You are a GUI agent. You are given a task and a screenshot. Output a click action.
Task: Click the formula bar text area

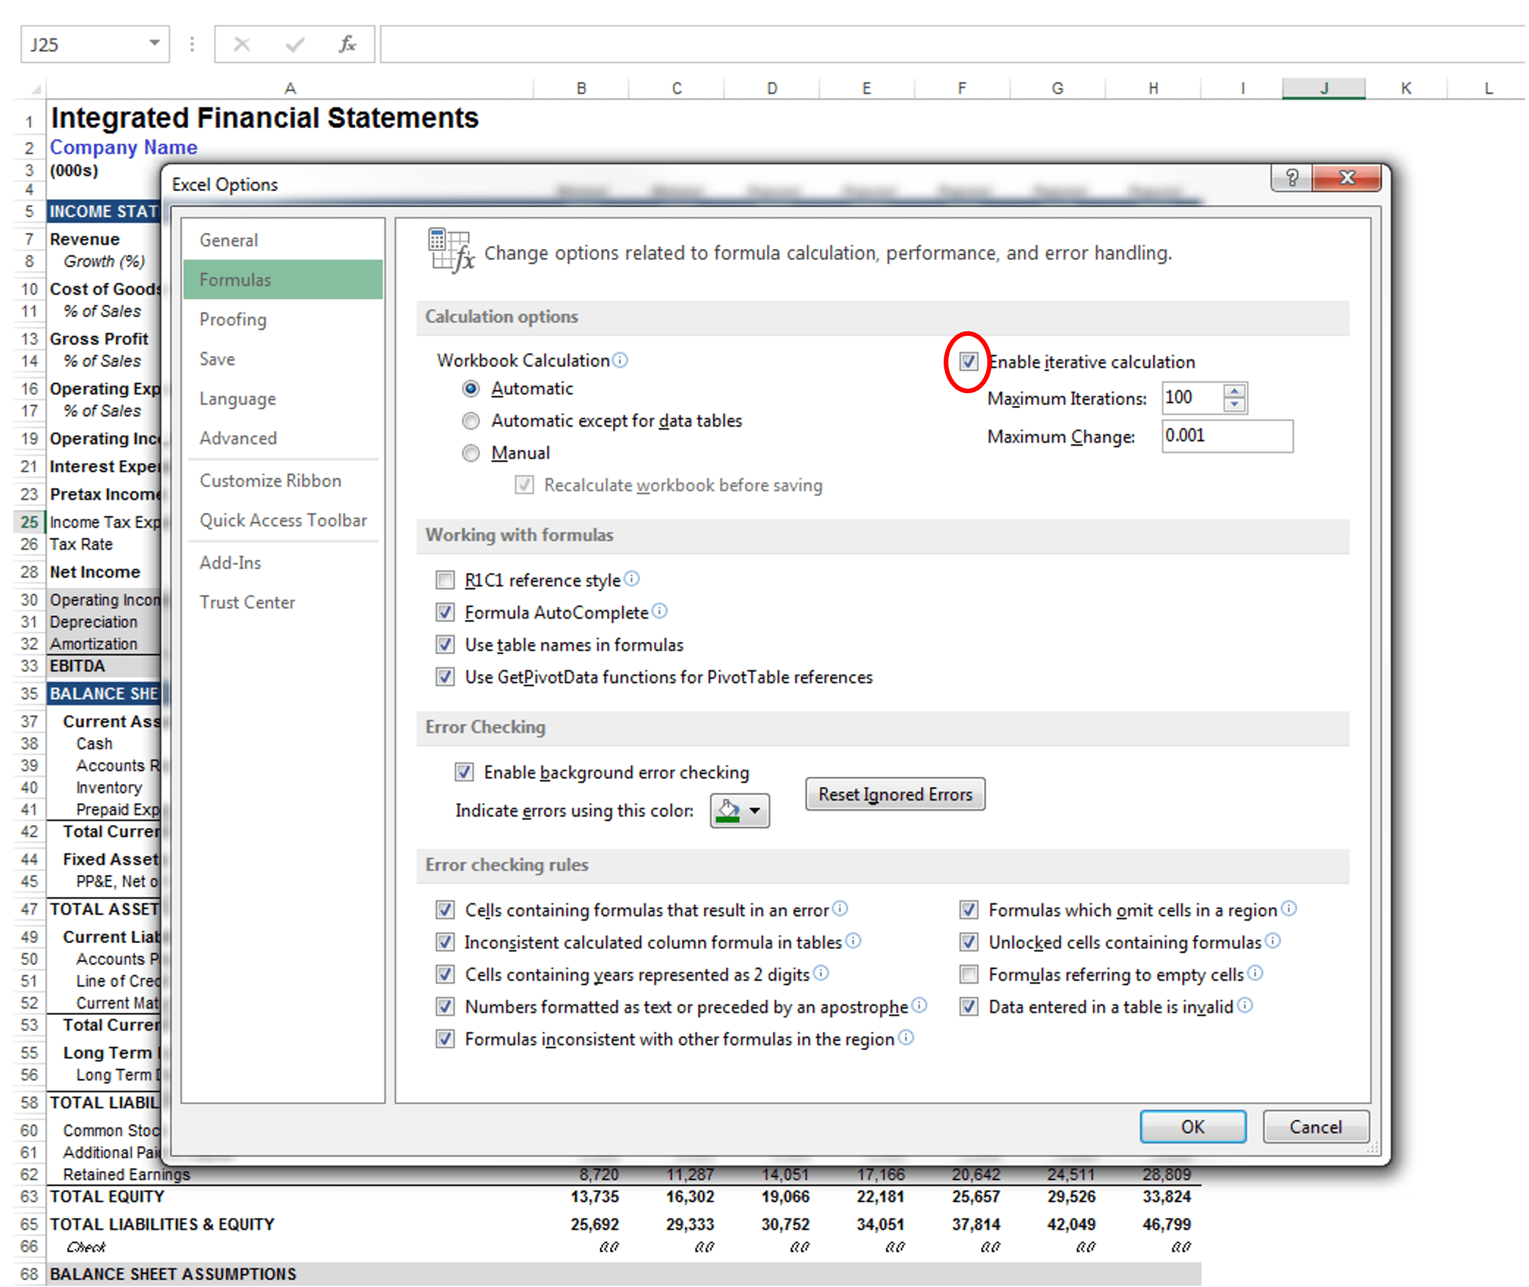(x=952, y=45)
